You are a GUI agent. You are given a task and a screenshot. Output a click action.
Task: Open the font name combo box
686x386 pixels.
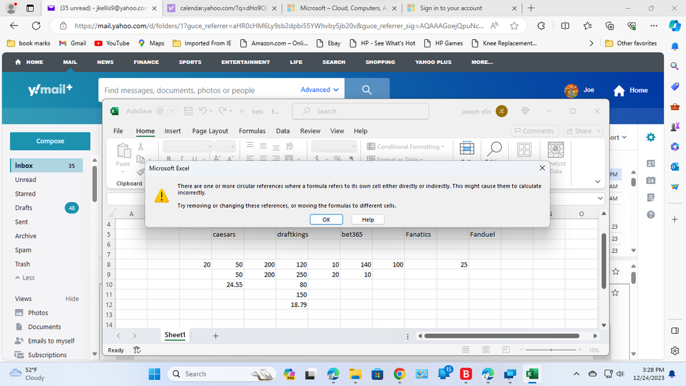point(187,146)
